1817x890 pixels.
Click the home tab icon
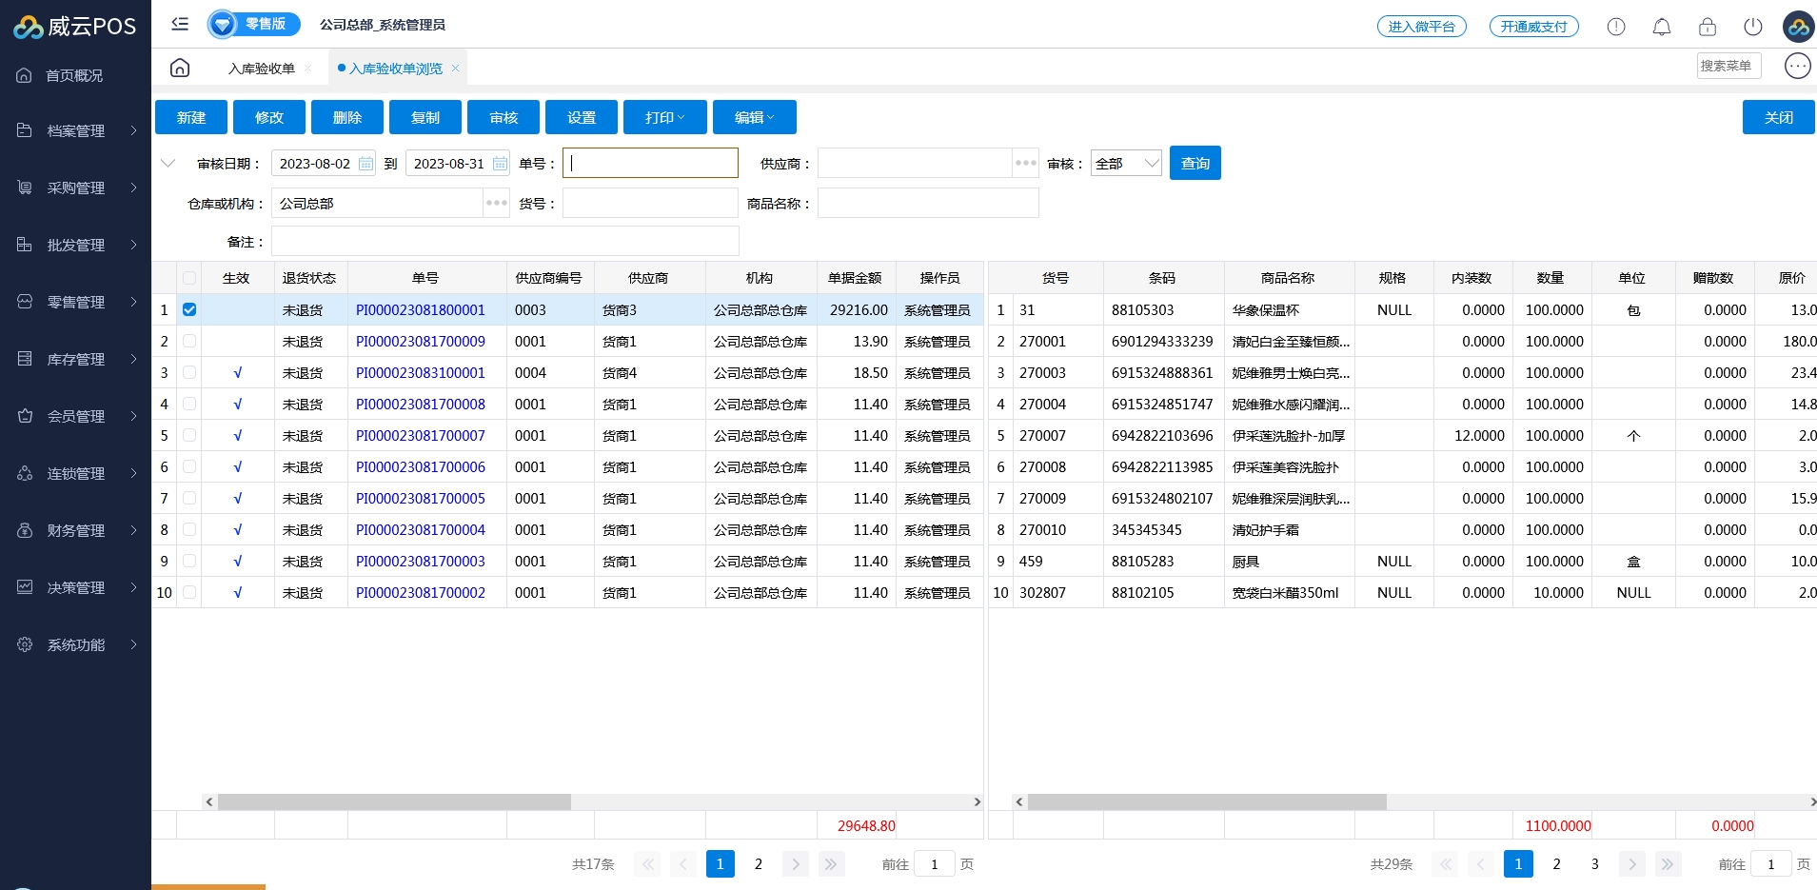click(x=180, y=68)
